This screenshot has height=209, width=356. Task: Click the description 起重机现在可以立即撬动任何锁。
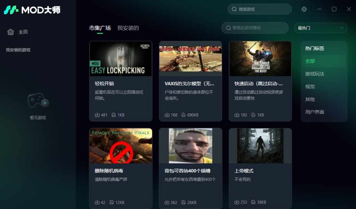[119, 95]
